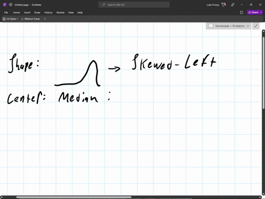This screenshot has width=265, height=199.
Task: Switch to the Review tab
Action: pyautogui.click(x=60, y=13)
